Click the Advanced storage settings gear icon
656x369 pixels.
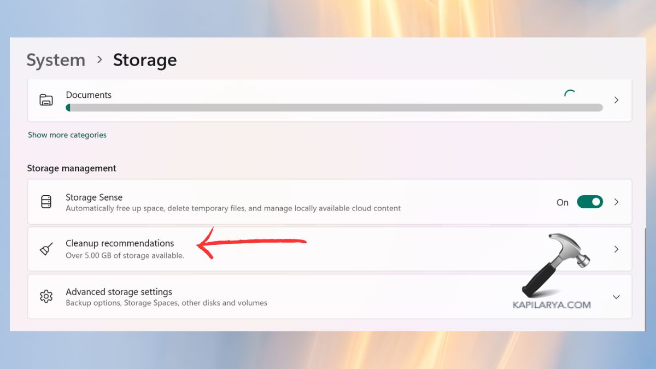pyautogui.click(x=46, y=296)
